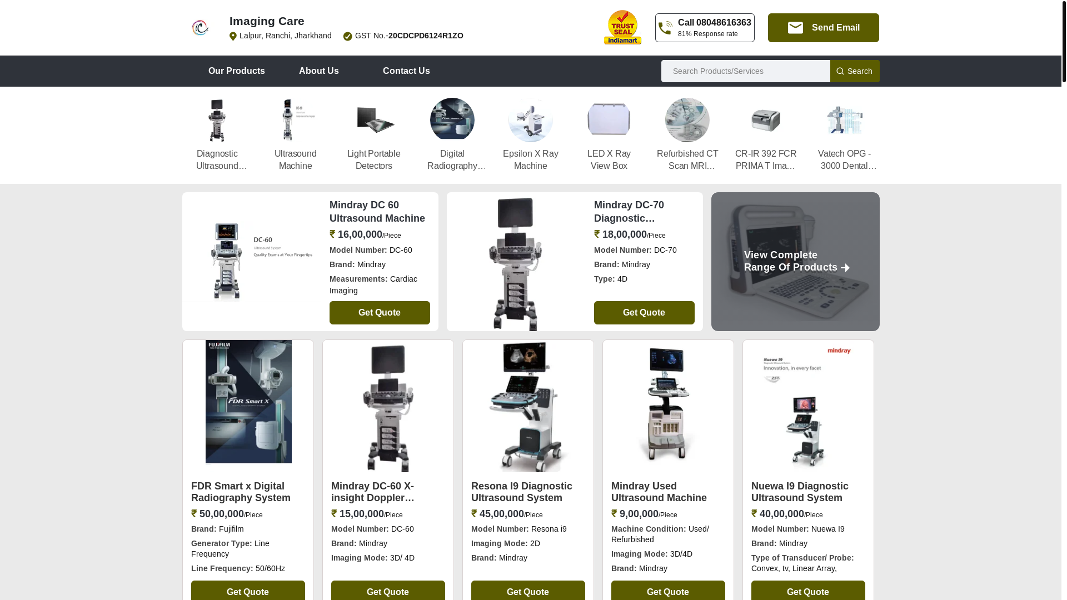Get Quote for FDR Smart x Radiography
The height and width of the screenshot is (600, 1067).
coord(248,591)
